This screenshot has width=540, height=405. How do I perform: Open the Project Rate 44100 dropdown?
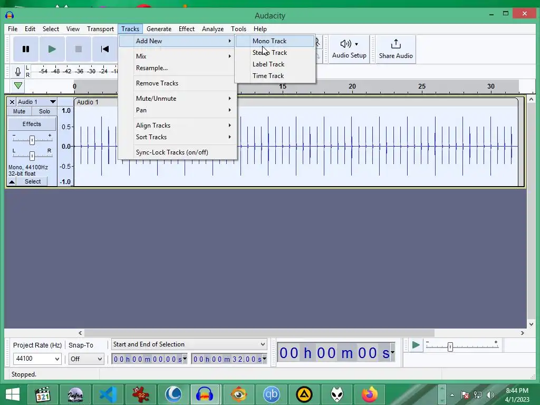point(37,359)
